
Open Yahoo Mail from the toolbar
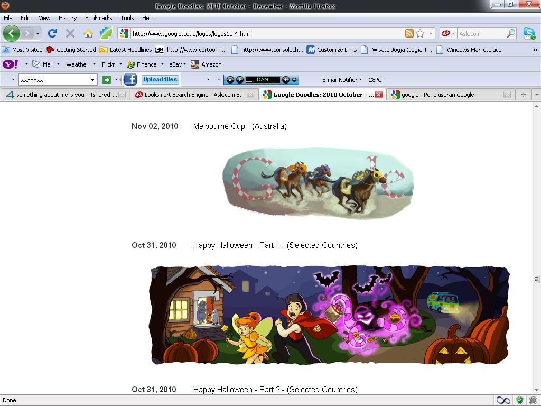click(x=43, y=64)
